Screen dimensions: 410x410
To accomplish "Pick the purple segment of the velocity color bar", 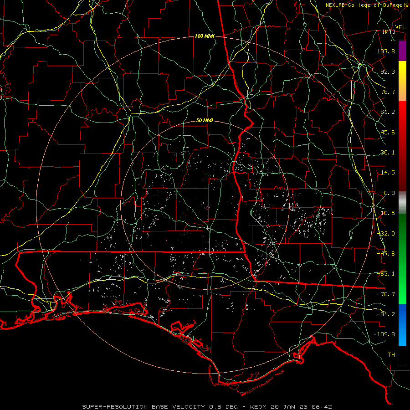I will pos(402,51).
